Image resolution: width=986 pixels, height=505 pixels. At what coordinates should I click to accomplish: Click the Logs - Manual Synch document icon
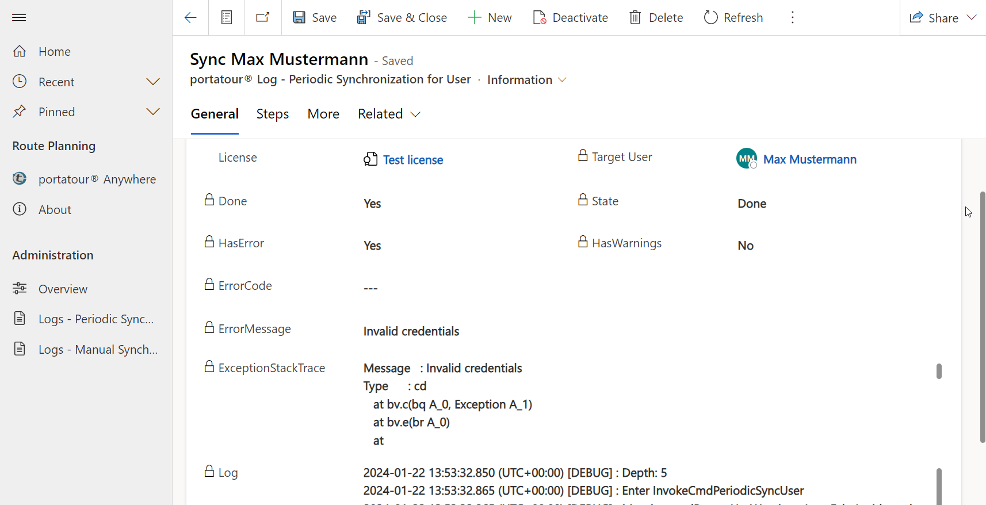pos(20,349)
